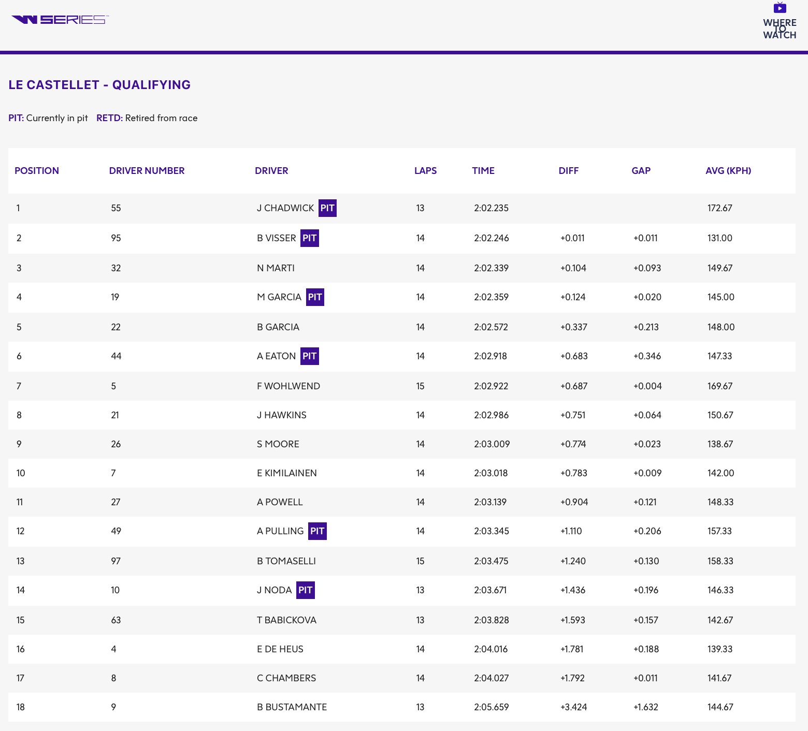Image resolution: width=808 pixels, height=731 pixels.
Task: Click the AVG (KPH) column header
Action: click(728, 171)
